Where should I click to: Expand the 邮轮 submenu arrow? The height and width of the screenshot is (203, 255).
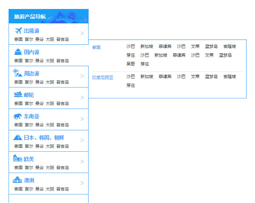82,98
